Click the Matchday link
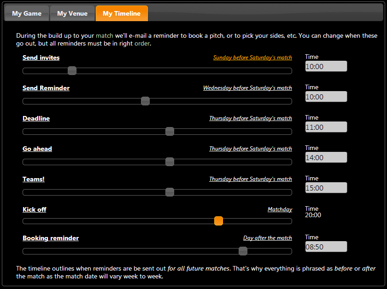The width and height of the screenshot is (387, 289). 280,209
